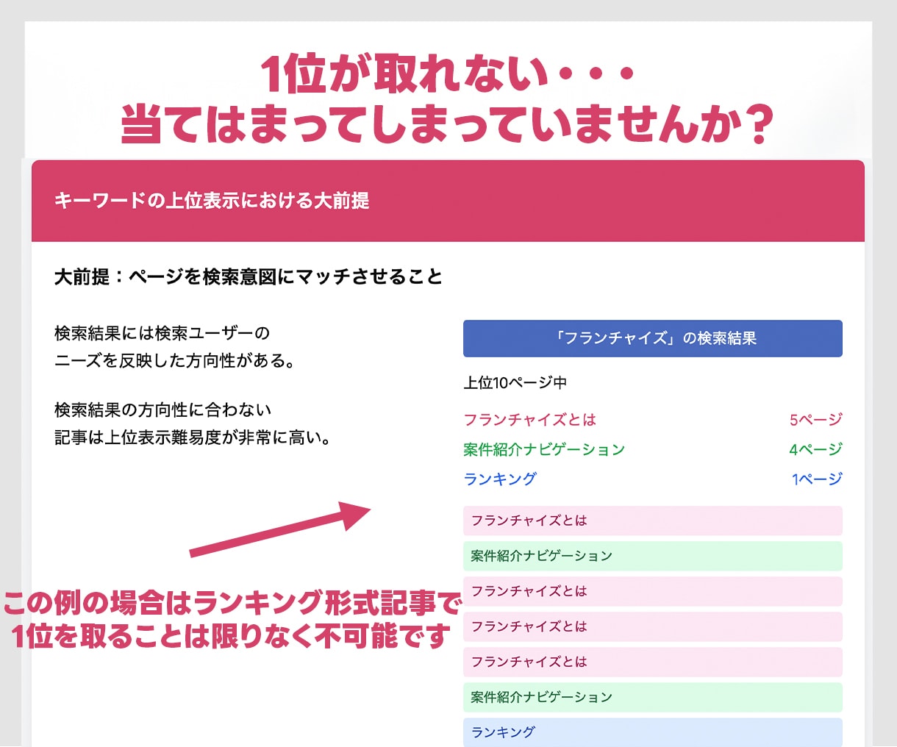Click the 5ページ count
897x747 pixels.
(816, 420)
